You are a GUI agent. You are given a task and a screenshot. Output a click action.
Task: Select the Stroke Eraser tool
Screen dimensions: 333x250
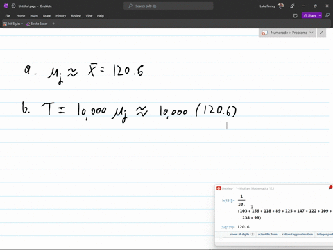coord(37,24)
